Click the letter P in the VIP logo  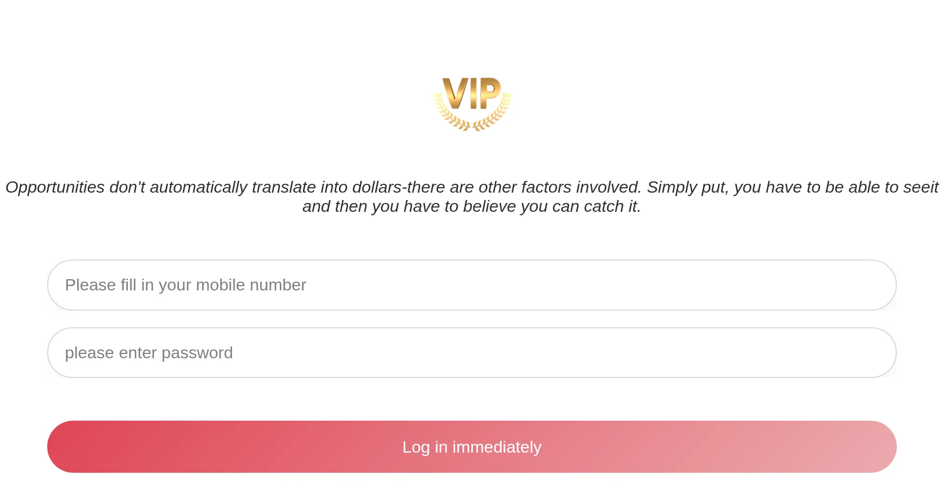[x=490, y=92]
